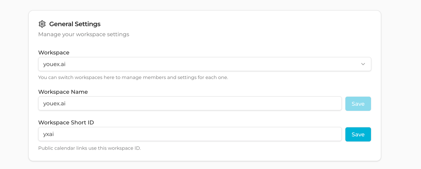421x169 pixels.
Task: Click the General Settings heading
Action: (x=75, y=24)
